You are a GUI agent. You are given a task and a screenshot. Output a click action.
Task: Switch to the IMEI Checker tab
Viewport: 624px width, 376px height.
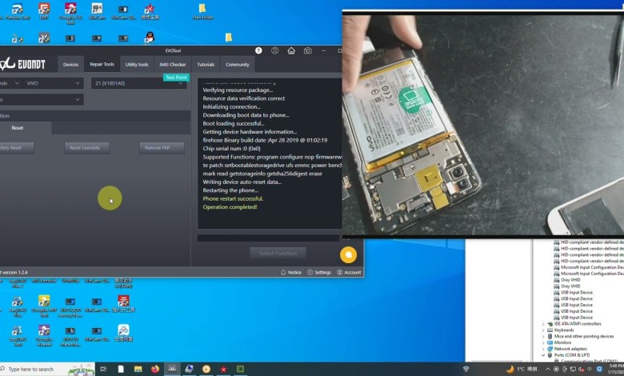coord(172,64)
